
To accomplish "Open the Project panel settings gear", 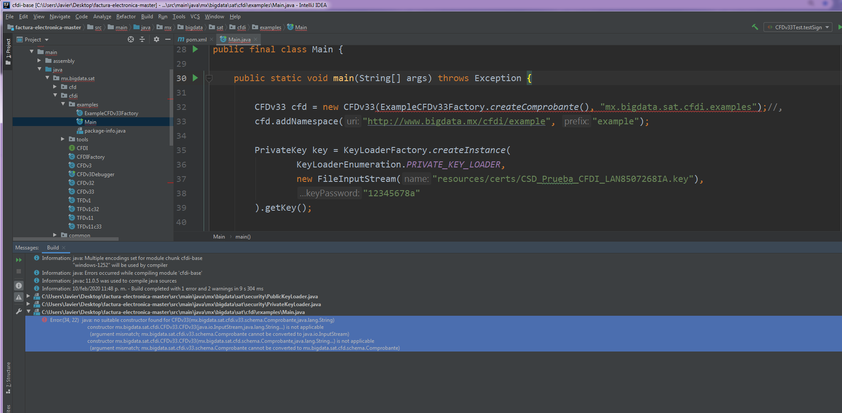I will click(x=156, y=39).
